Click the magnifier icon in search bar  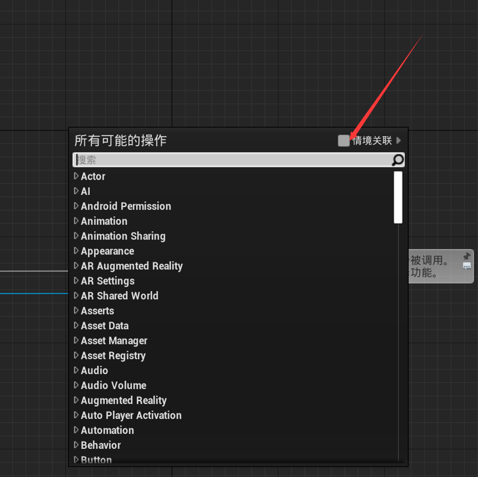[397, 160]
